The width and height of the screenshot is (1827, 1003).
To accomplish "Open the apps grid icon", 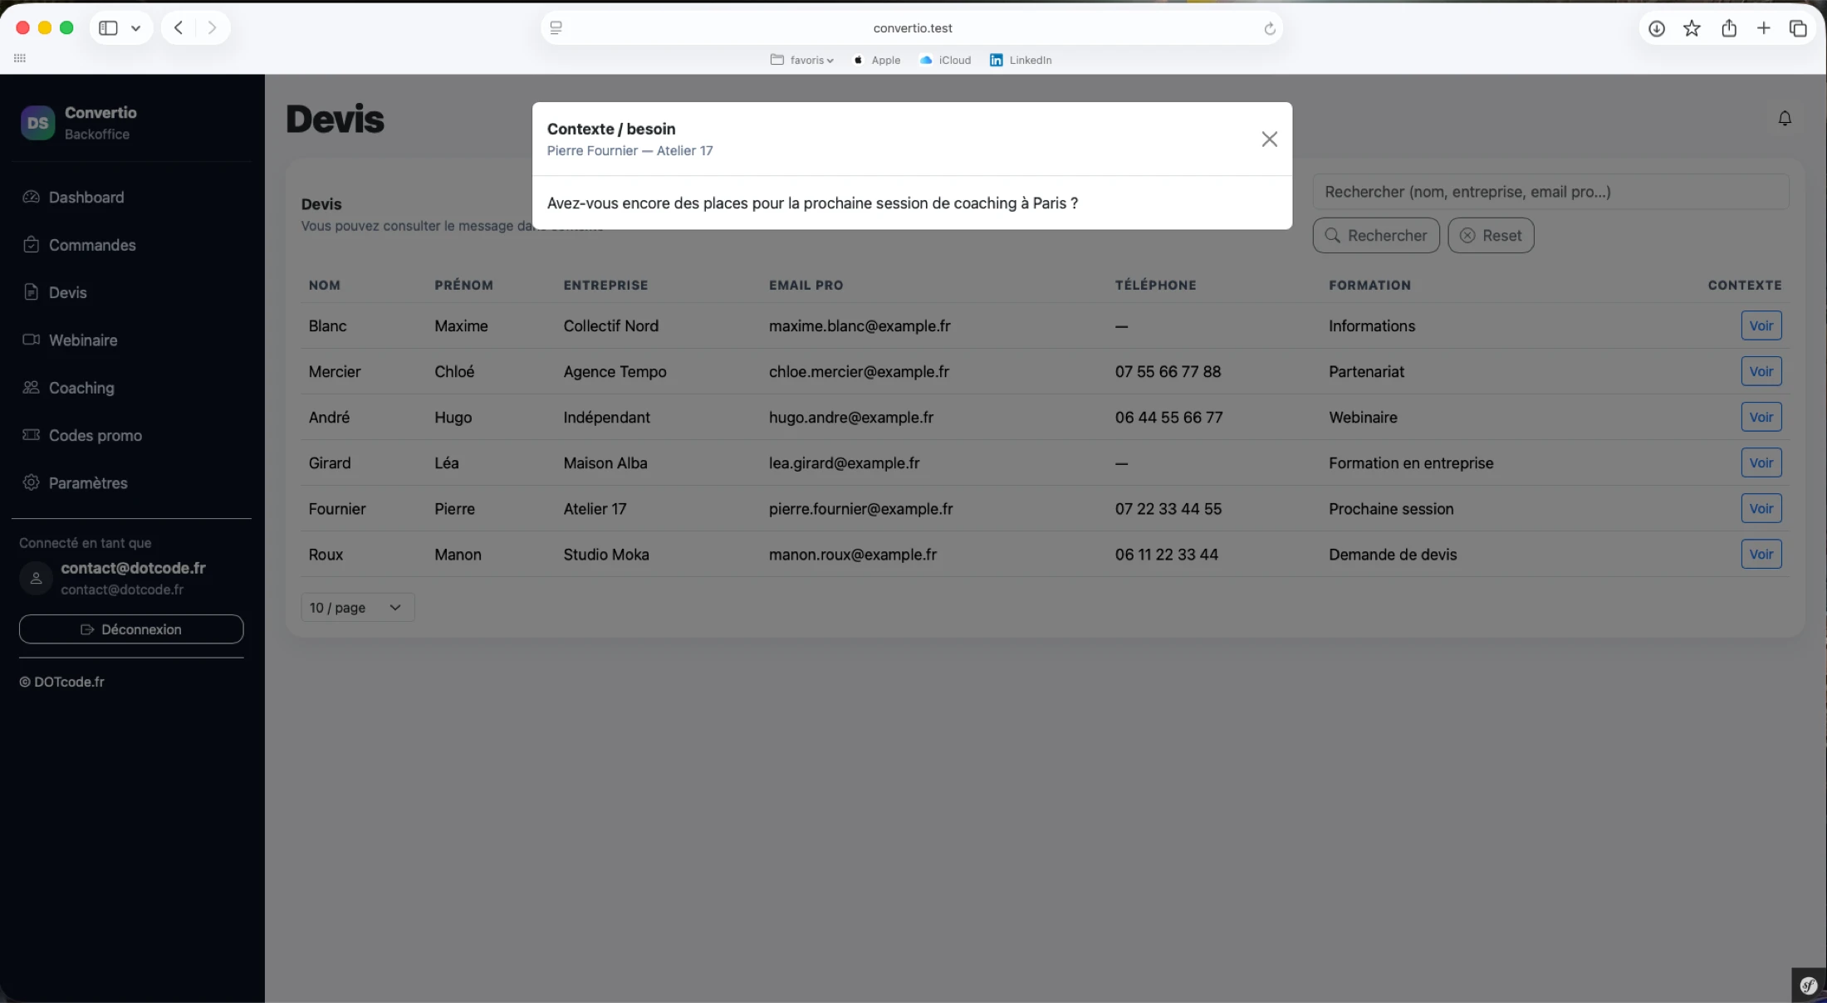I will [x=20, y=58].
